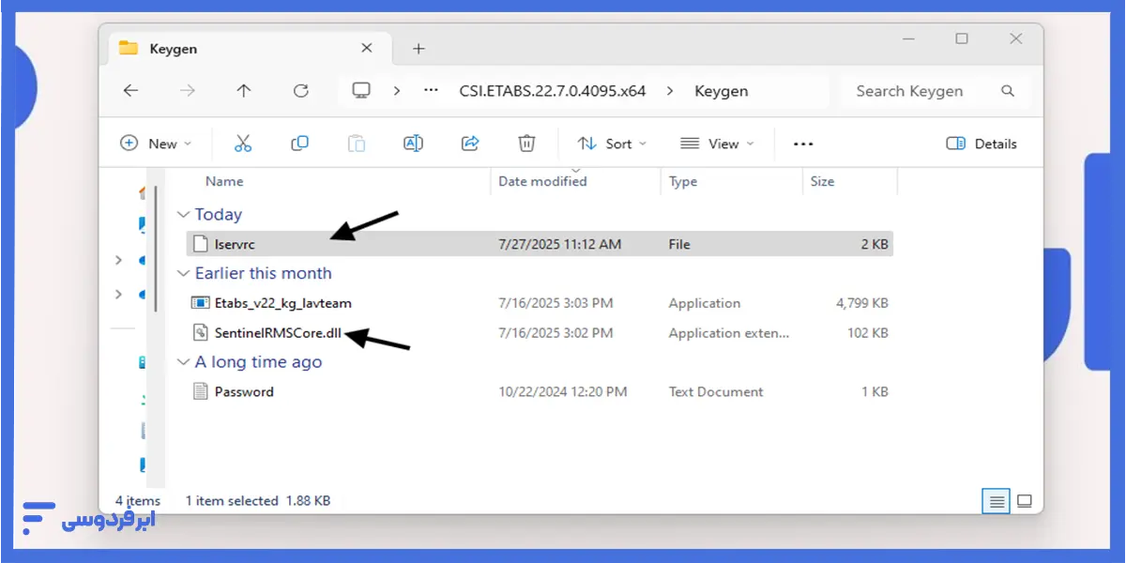Go forward with the right arrow
The height and width of the screenshot is (563, 1126).
coord(188,91)
